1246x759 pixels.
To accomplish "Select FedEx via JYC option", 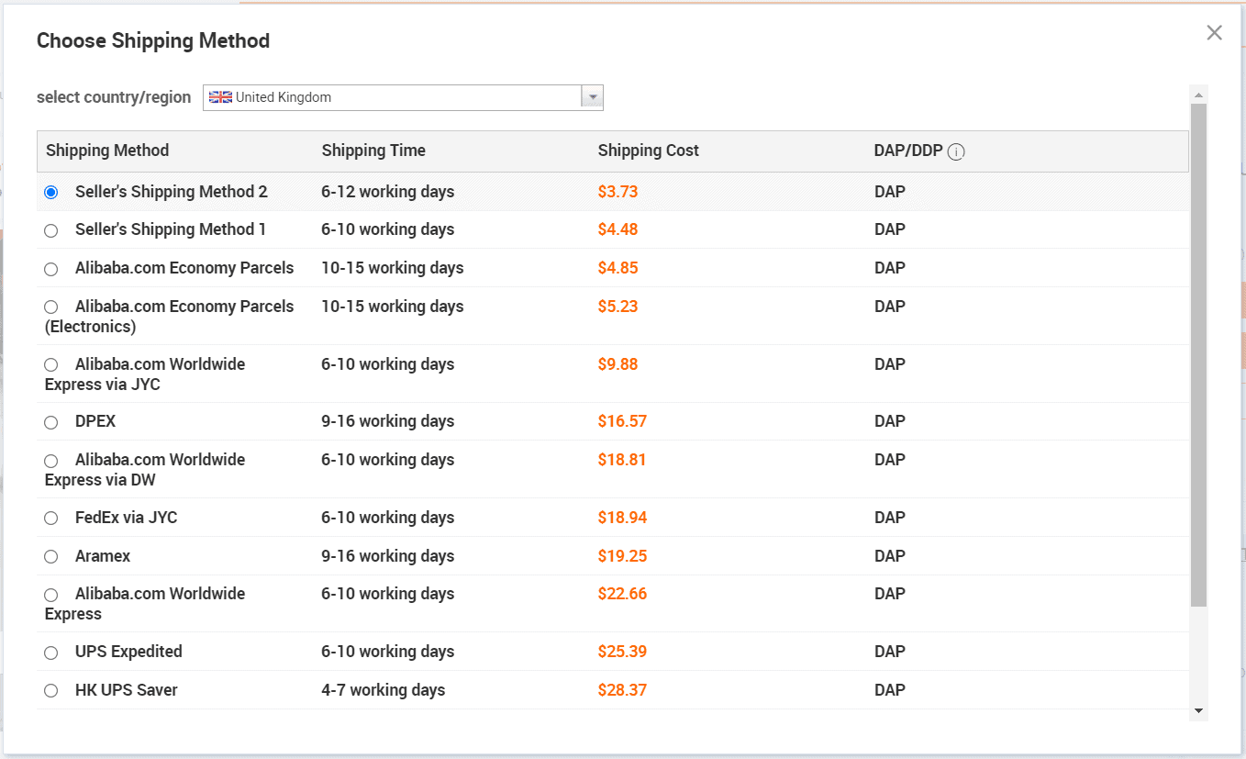I will pyautogui.click(x=50, y=518).
